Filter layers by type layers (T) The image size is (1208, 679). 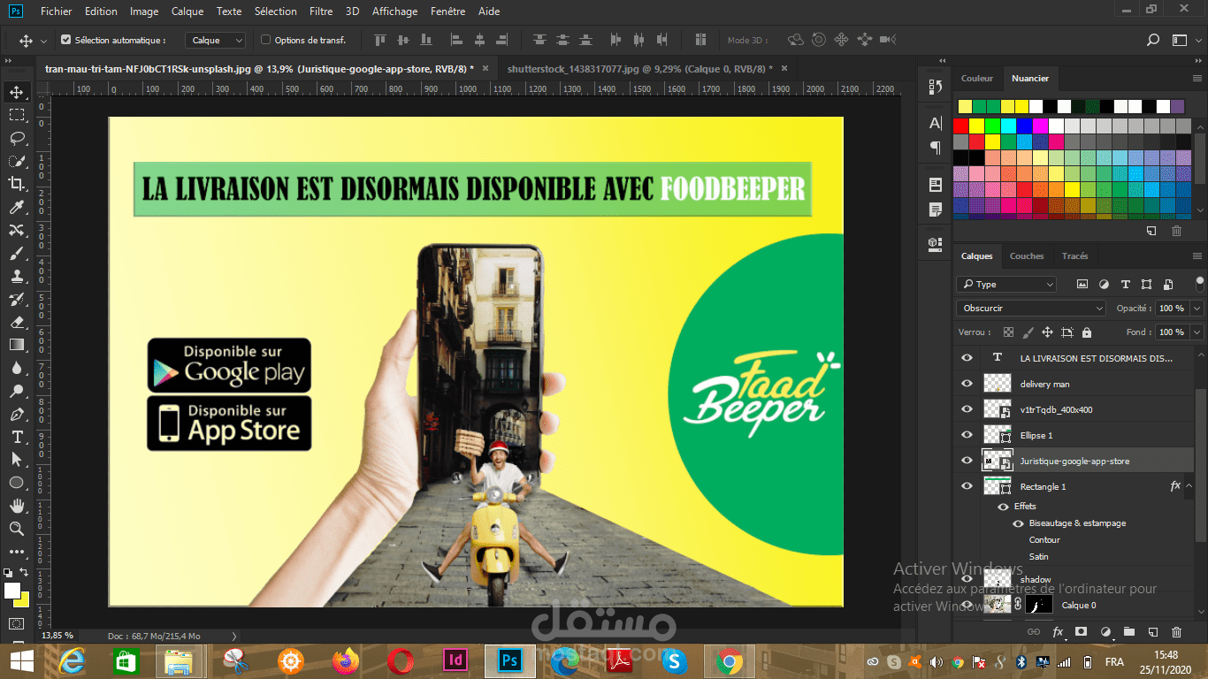[1125, 285]
